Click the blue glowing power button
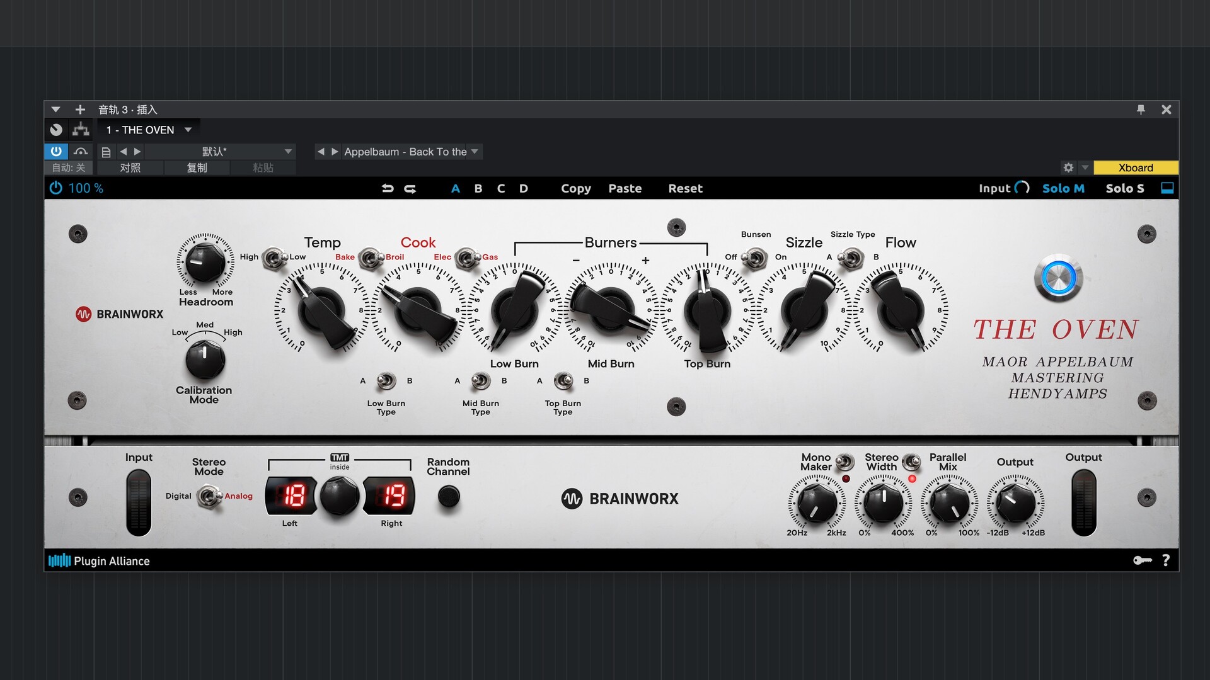This screenshot has width=1210, height=680. click(1058, 278)
